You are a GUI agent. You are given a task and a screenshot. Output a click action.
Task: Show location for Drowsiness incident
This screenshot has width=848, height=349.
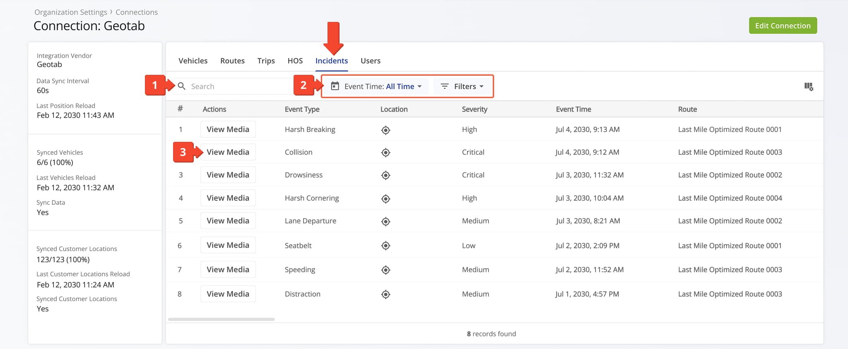pyautogui.click(x=385, y=175)
